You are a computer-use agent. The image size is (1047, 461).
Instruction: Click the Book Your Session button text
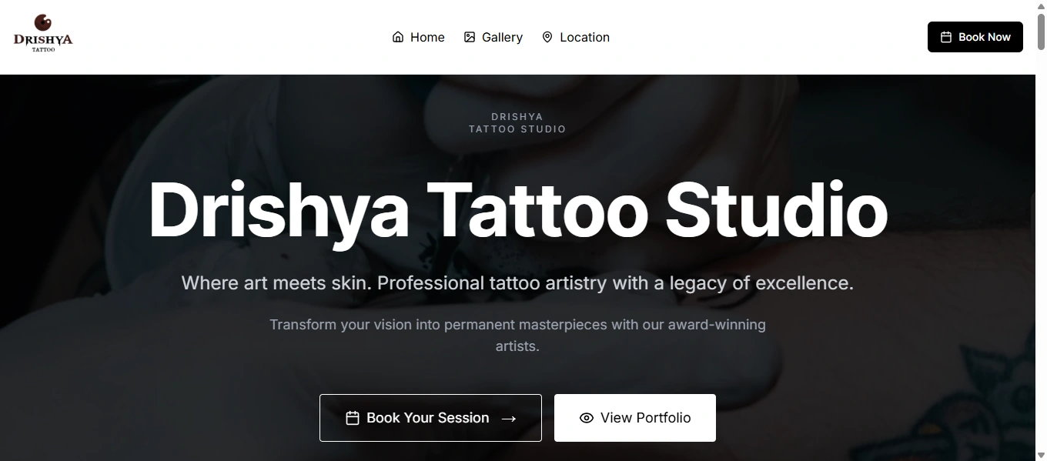click(x=428, y=418)
